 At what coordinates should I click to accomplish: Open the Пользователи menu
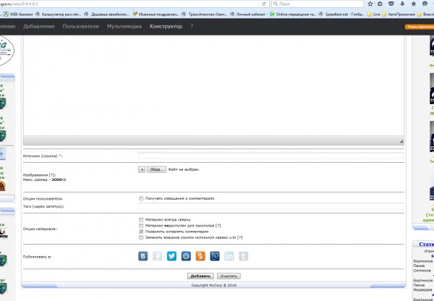tap(81, 26)
